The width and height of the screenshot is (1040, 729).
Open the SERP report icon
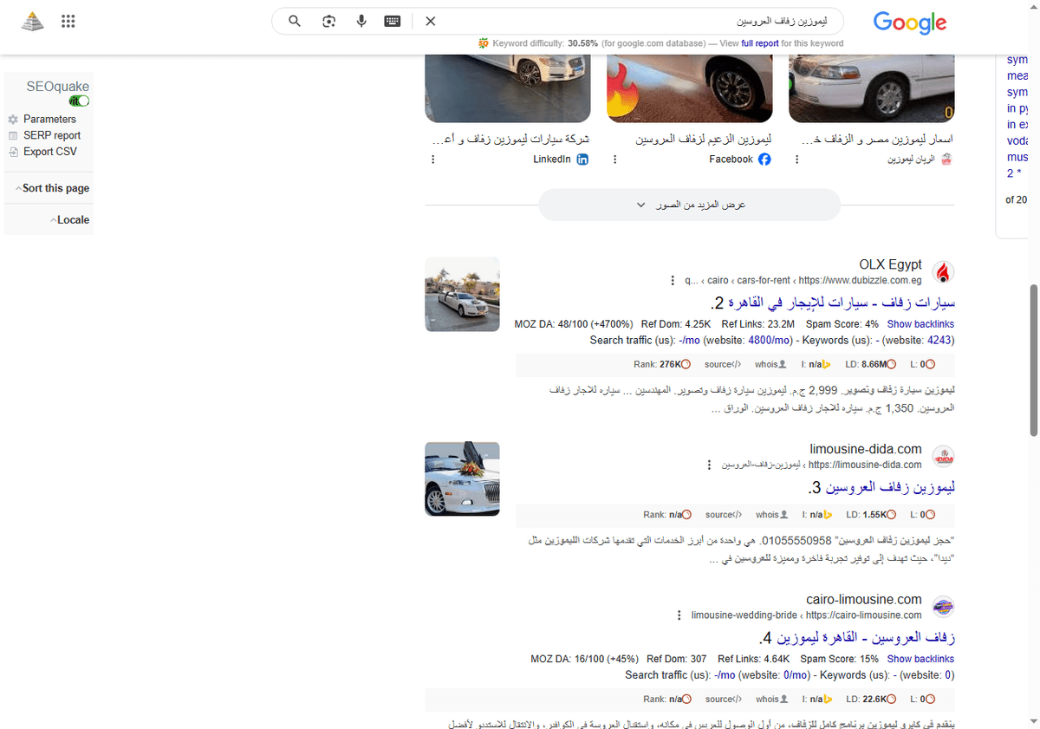tap(13, 134)
